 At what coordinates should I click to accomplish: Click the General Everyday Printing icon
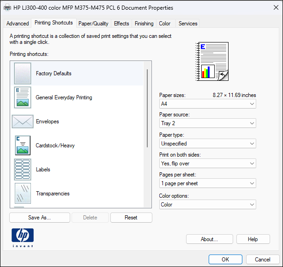pos(23,97)
